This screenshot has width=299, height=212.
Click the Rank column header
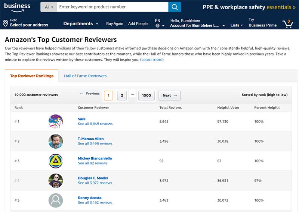(18, 108)
